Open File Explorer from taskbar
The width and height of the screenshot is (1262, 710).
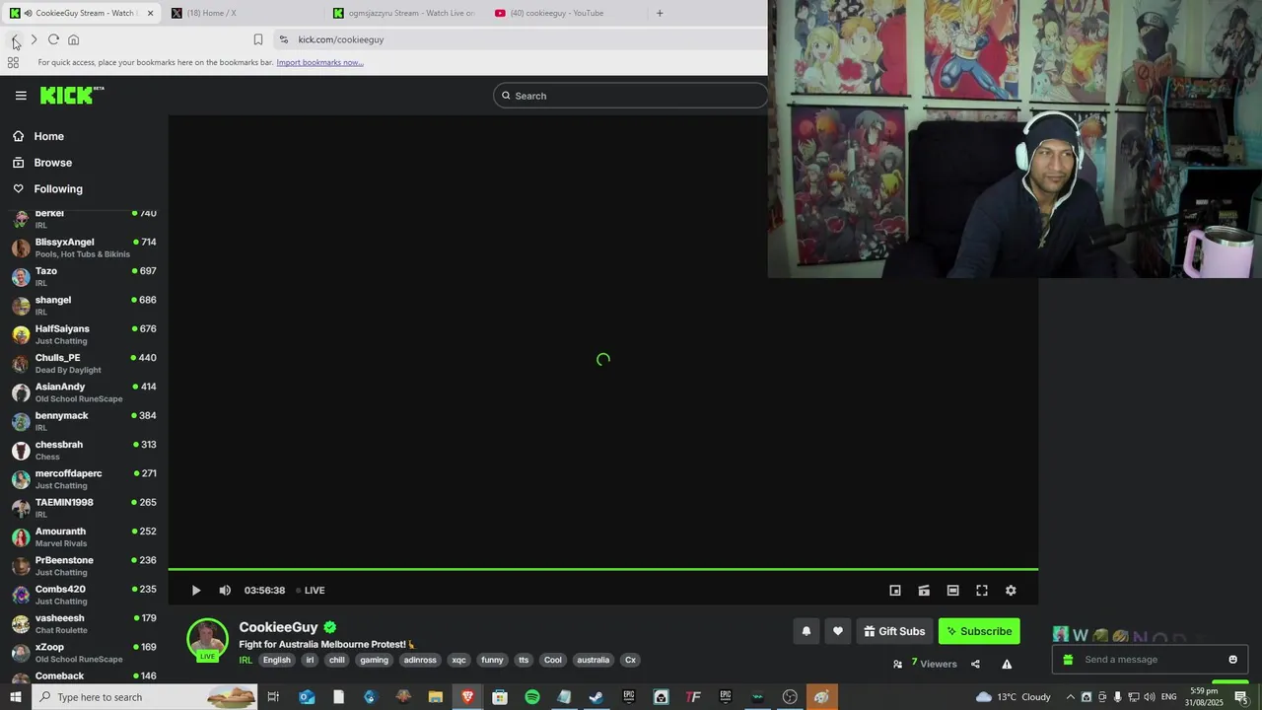coord(435,697)
